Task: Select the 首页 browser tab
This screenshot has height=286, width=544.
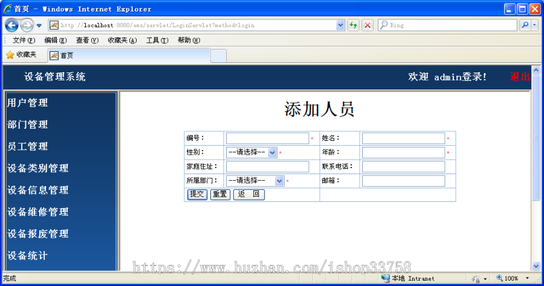Action: [x=129, y=56]
